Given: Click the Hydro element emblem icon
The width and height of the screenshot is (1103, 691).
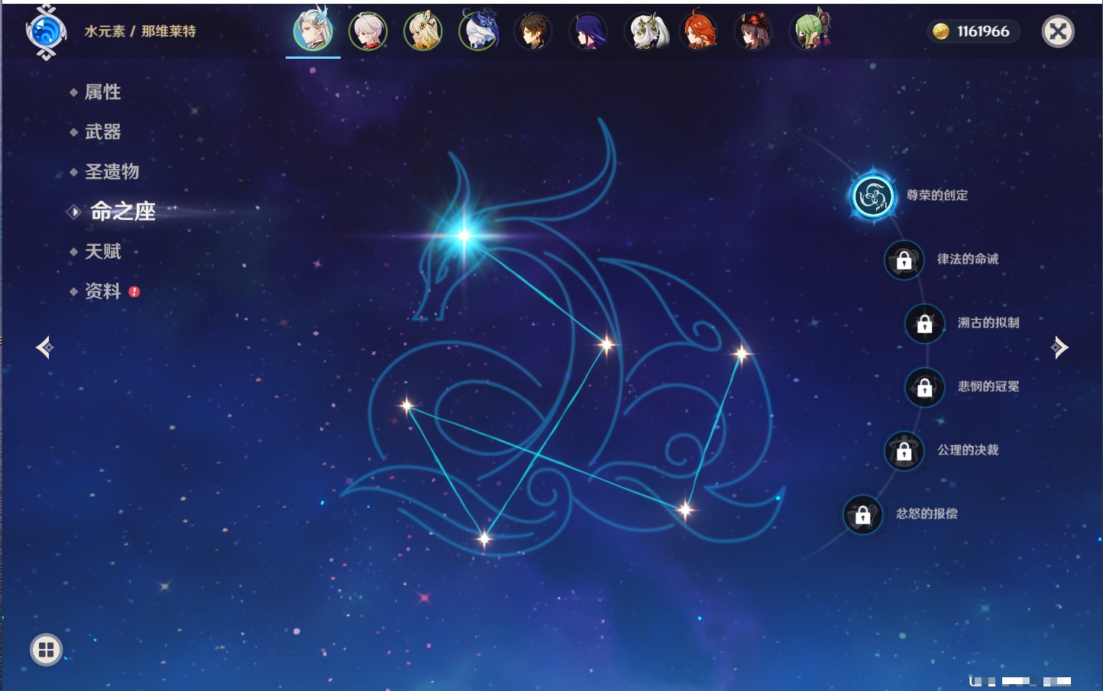Looking at the screenshot, I should (x=46, y=32).
